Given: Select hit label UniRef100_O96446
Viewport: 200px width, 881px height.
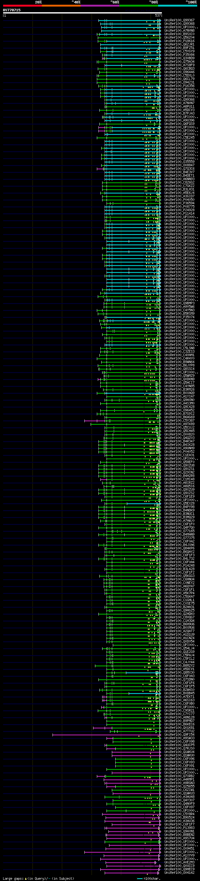Looking at the screenshot, I should pyautogui.click(x=179, y=72).
